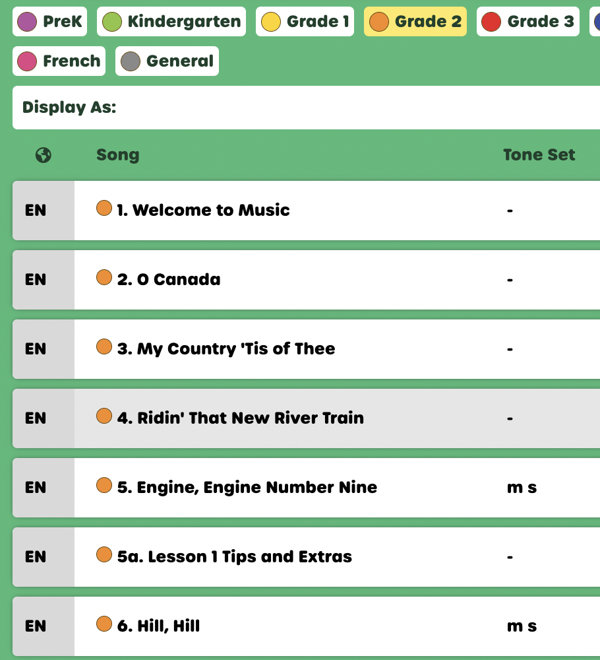Switch to the Kindergarten category

171,20
